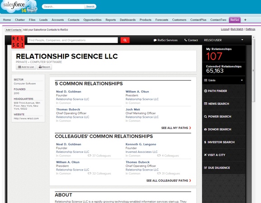261x203 pixels.
Task: Click the Due Diligence check icon
Action: (x=205, y=168)
